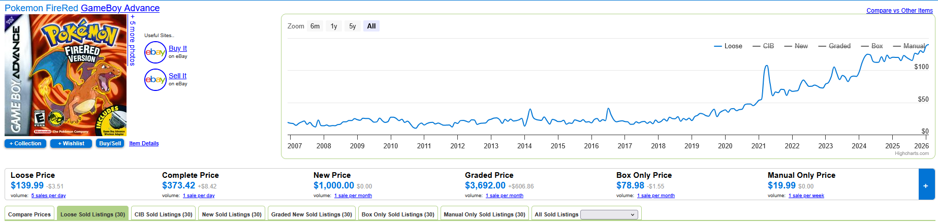Screen dimensions: 938x222
Task: Open the Graded New Sold Listings tab
Action: [311, 214]
